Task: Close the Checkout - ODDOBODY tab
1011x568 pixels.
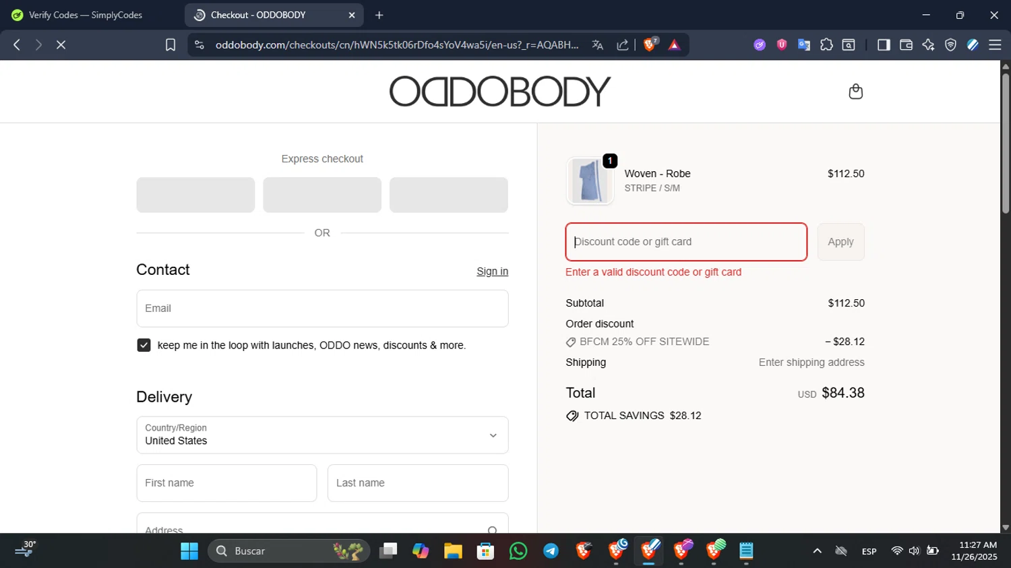Action: coord(352,15)
